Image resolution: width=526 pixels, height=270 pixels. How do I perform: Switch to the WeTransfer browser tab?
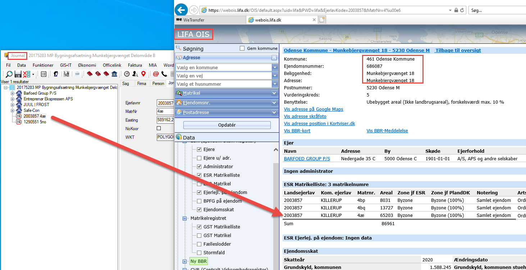pyautogui.click(x=210, y=20)
